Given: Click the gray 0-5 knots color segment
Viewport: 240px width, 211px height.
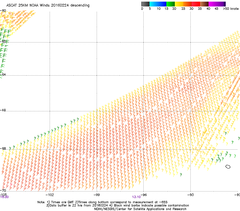Looking at the screenshot, I should 145,4.
